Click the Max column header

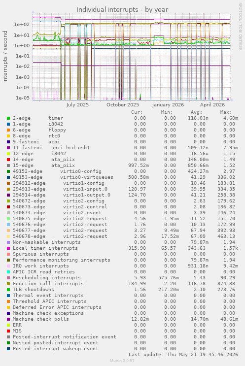point(226,112)
